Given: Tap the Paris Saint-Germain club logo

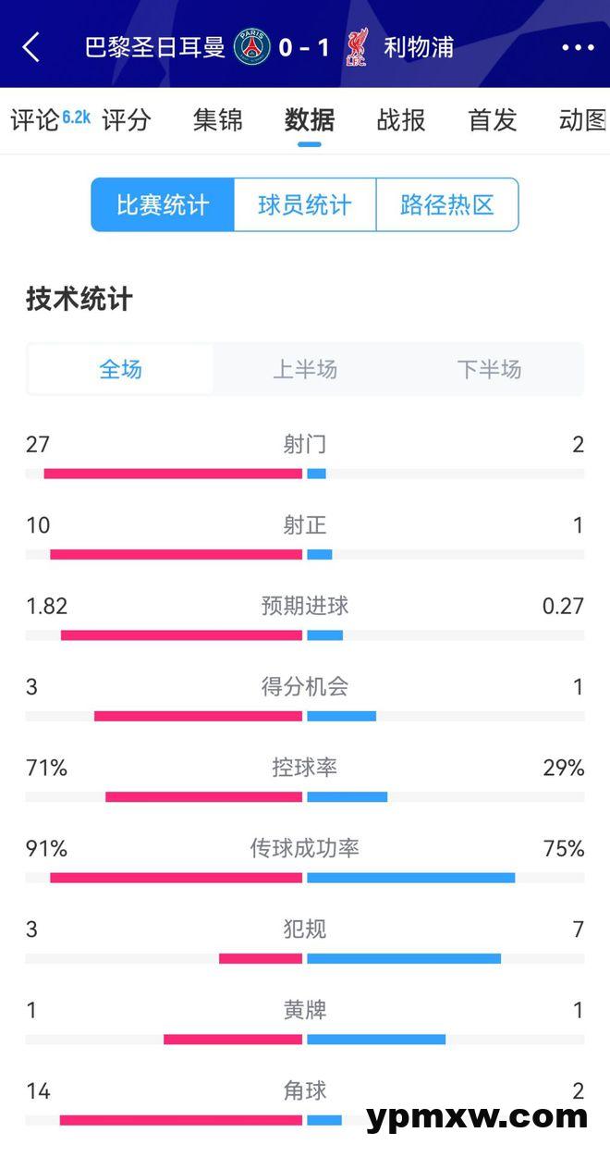Looking at the screenshot, I should pos(252,46).
